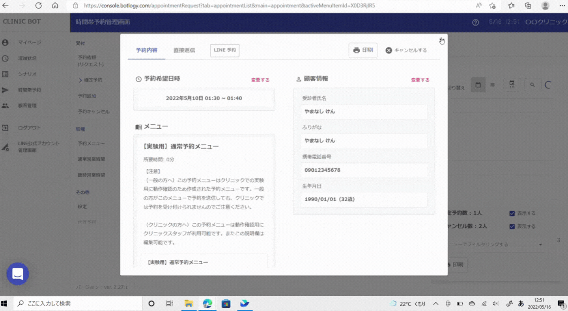Toggle 確定予約数 表示する checkbox
568x311 pixels.
(512, 213)
